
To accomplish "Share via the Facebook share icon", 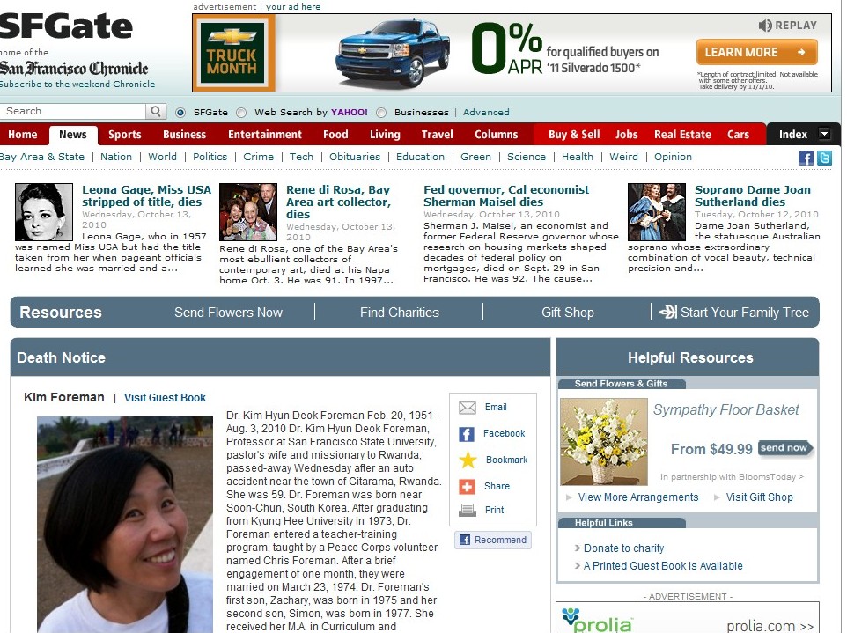I will (468, 434).
